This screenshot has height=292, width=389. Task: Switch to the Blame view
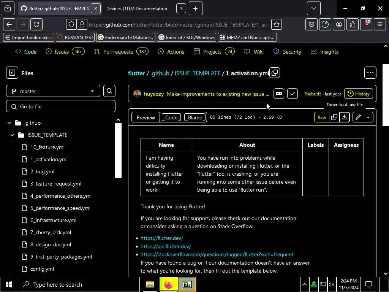tap(195, 117)
